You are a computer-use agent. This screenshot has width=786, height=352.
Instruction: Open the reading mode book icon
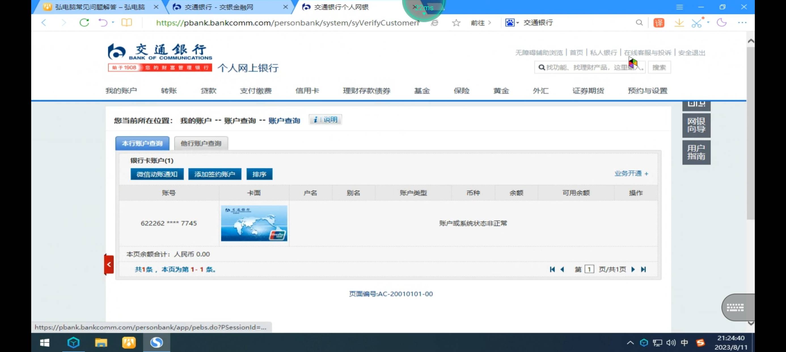127,22
